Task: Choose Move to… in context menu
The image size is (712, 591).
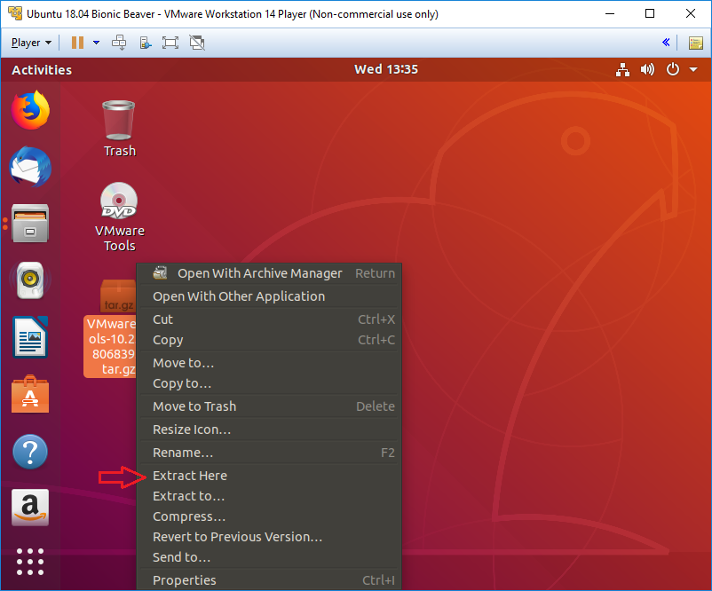Action: pyautogui.click(x=269, y=363)
